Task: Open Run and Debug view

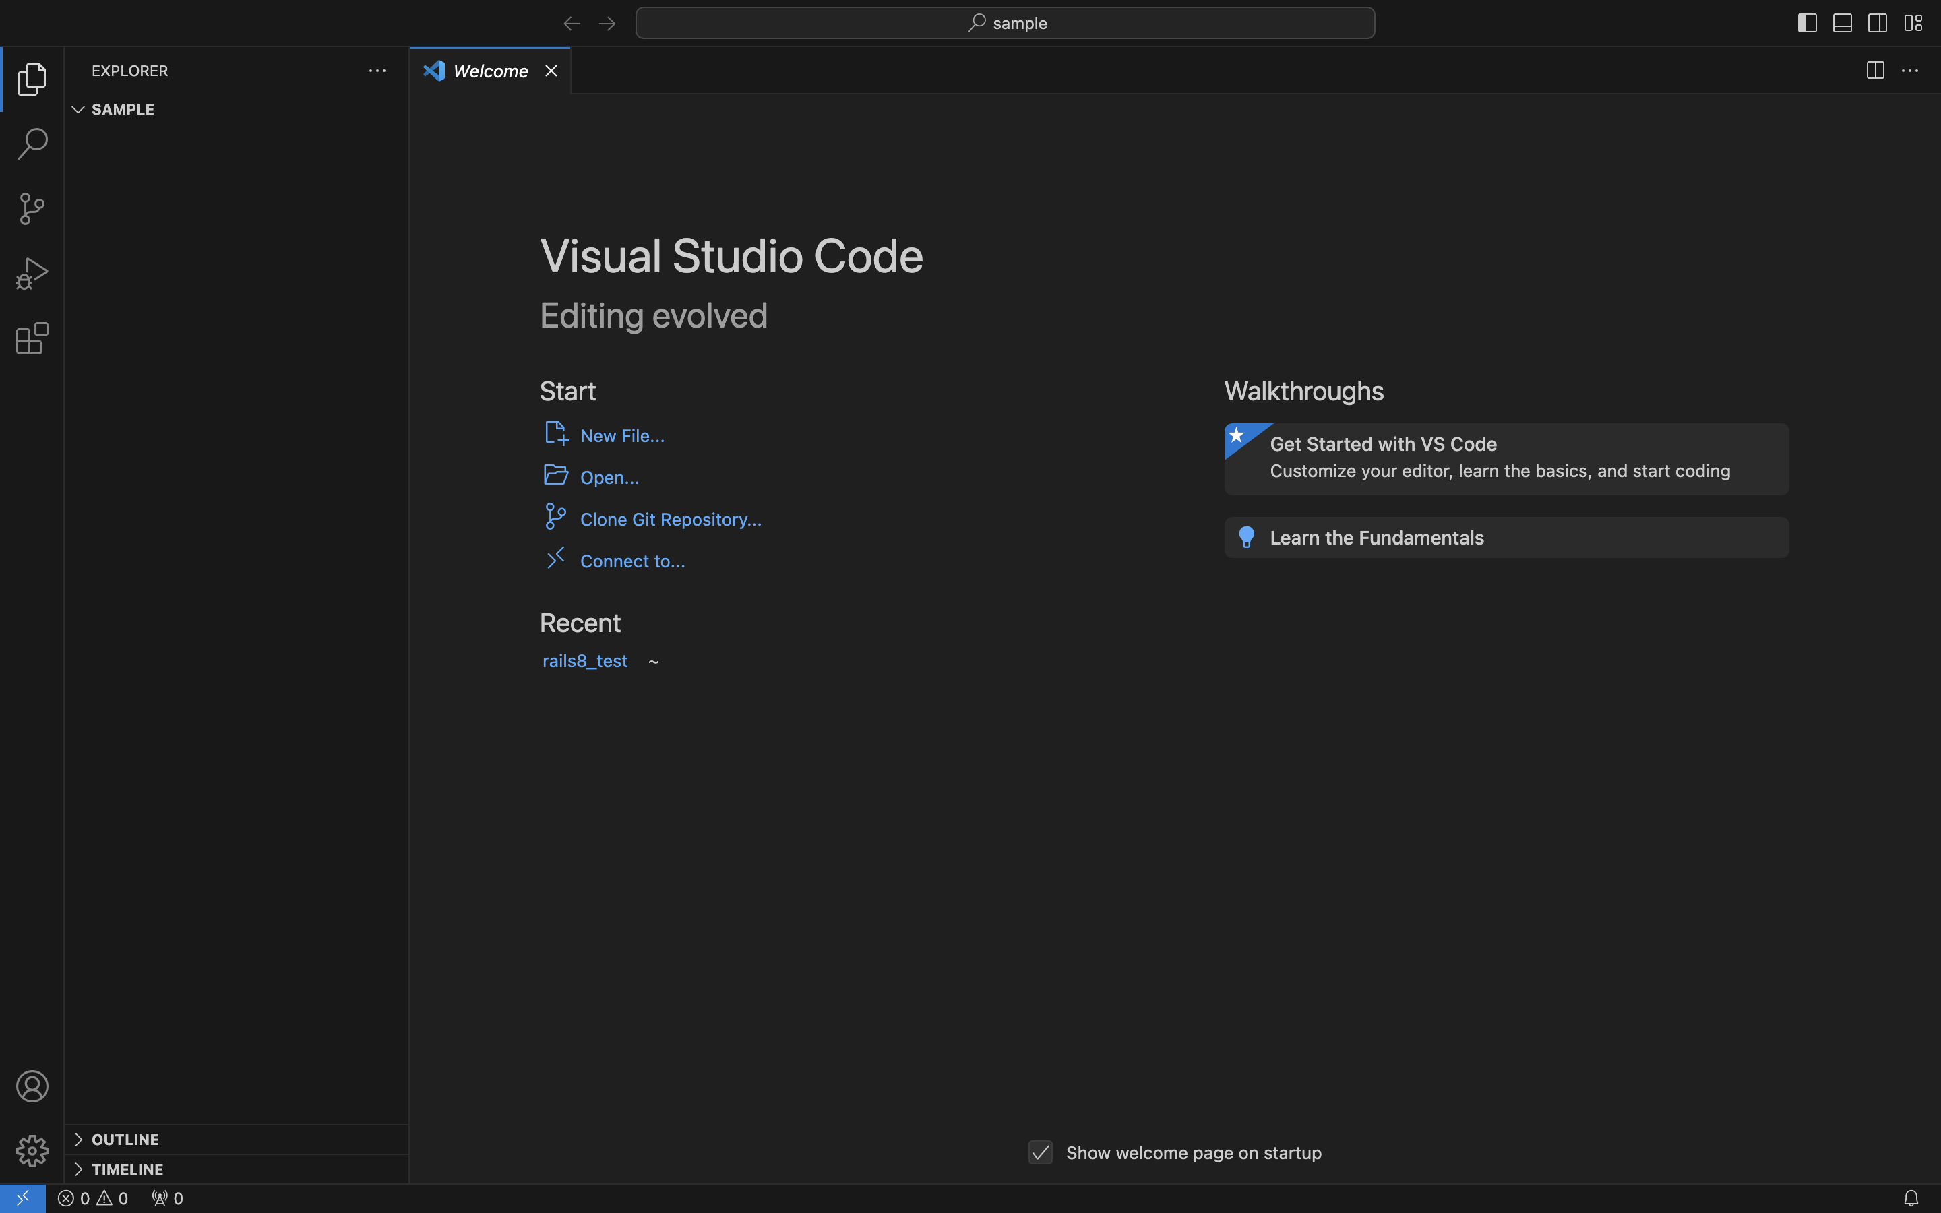Action: pos(32,274)
